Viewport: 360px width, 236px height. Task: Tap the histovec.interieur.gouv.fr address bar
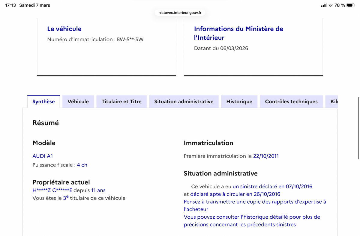tap(180, 13)
